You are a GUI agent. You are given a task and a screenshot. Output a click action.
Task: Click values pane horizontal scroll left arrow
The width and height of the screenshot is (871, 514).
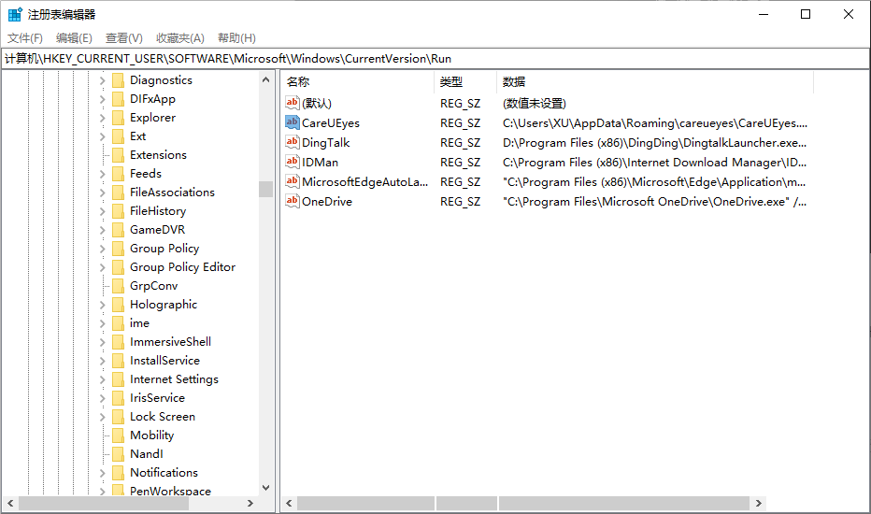289,503
